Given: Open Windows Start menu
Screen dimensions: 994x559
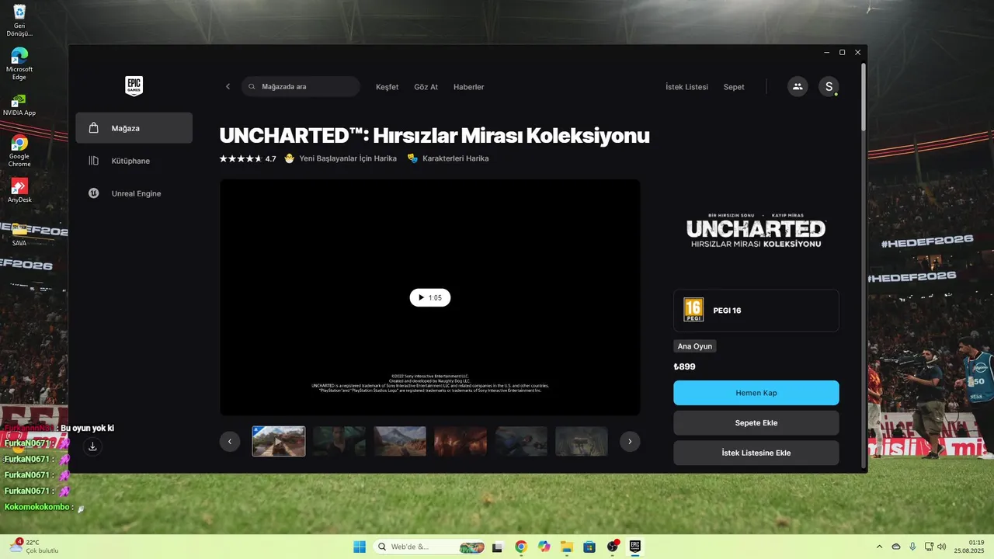Looking at the screenshot, I should coord(360,547).
